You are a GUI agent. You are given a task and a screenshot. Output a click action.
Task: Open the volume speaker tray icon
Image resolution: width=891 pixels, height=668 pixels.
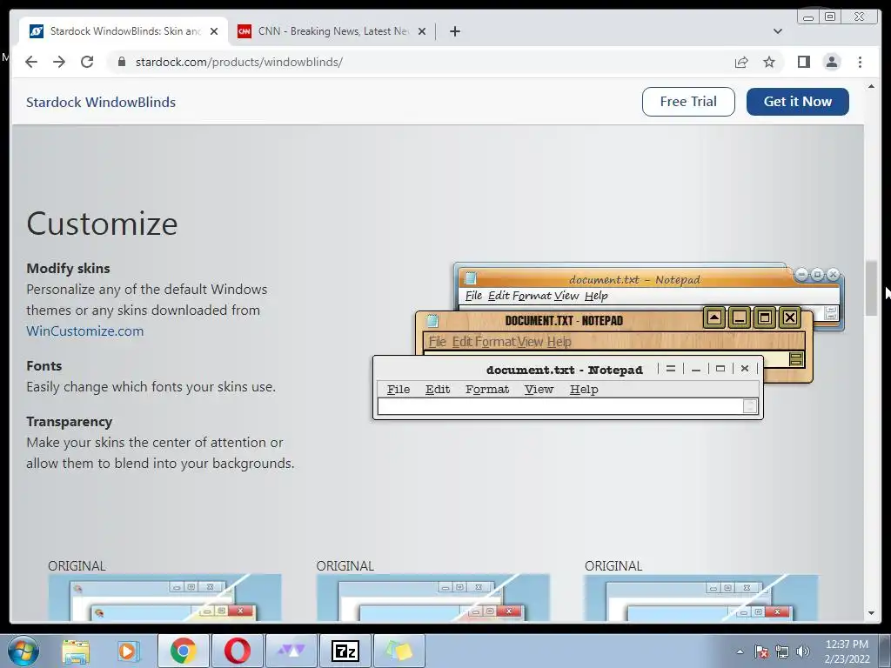coord(802,651)
